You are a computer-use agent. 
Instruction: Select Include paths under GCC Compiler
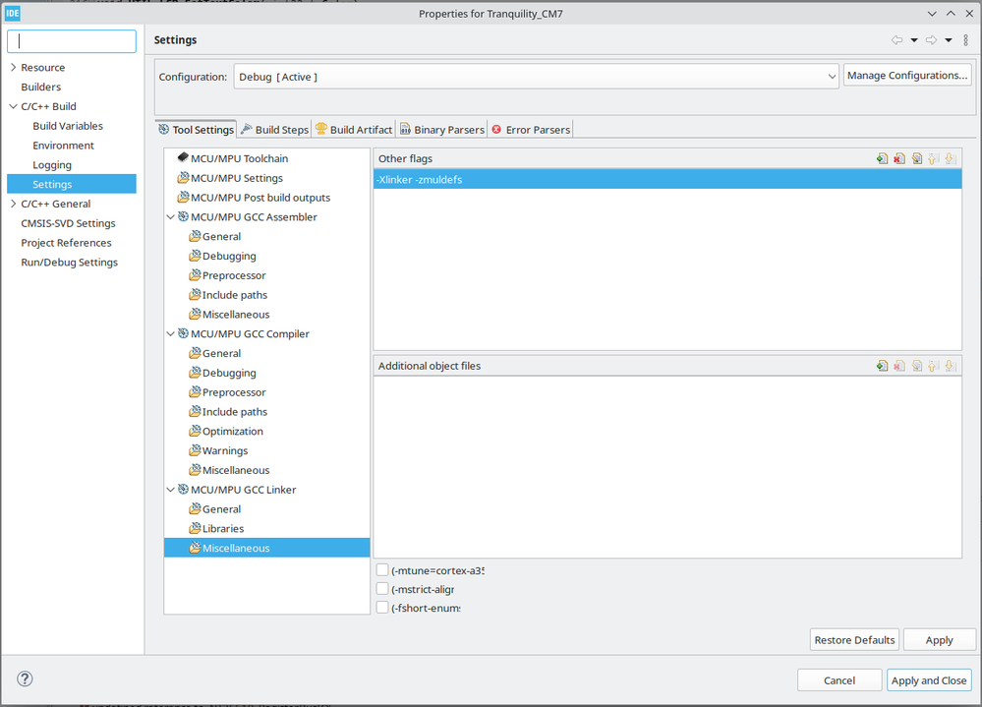coord(235,411)
